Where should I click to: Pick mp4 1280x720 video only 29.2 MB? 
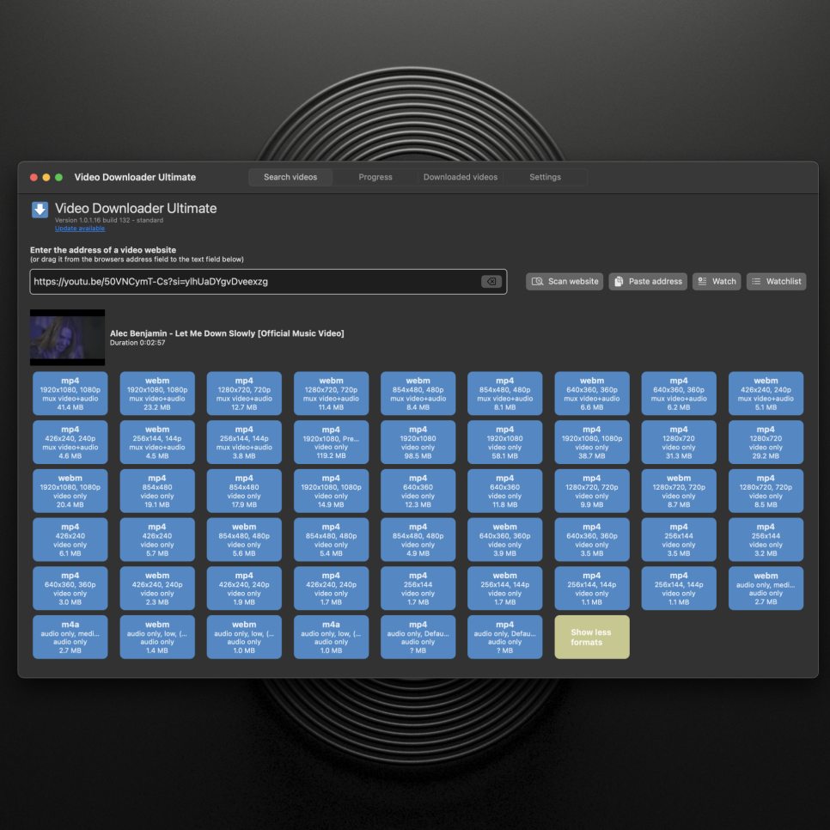(766, 442)
